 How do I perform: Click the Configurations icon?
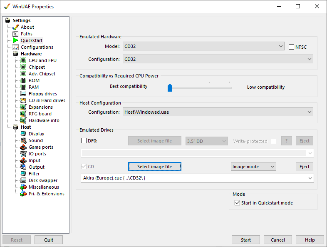(15, 47)
